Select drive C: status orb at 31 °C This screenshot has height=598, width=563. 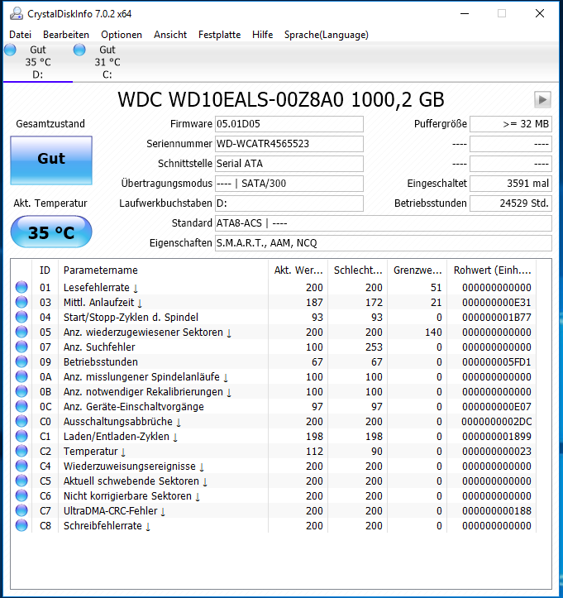79,50
